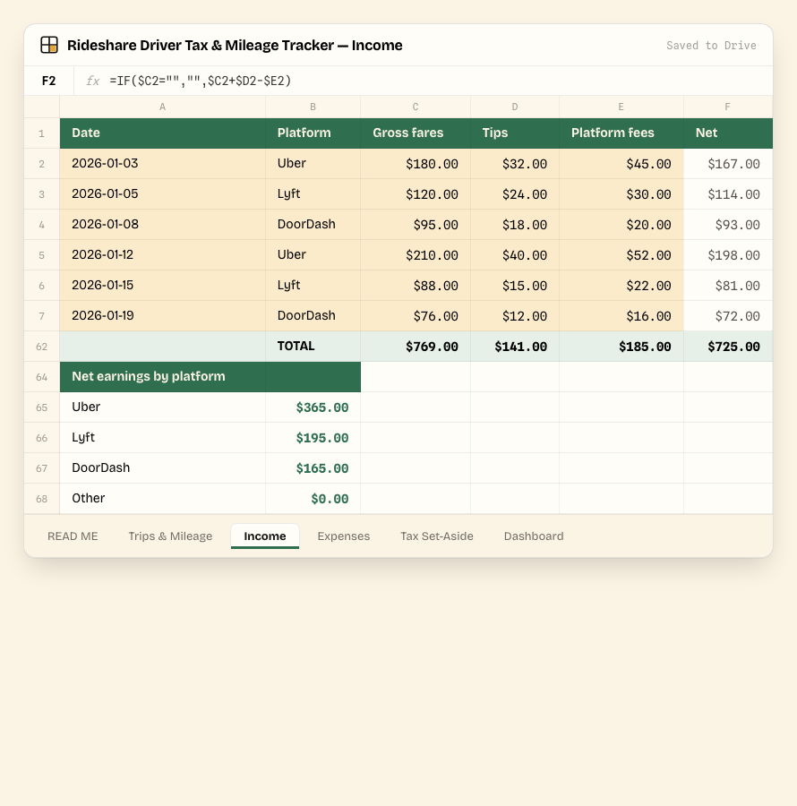797x806 pixels.
Task: Click the Uber platform cell in row 2
Action: pyautogui.click(x=313, y=164)
